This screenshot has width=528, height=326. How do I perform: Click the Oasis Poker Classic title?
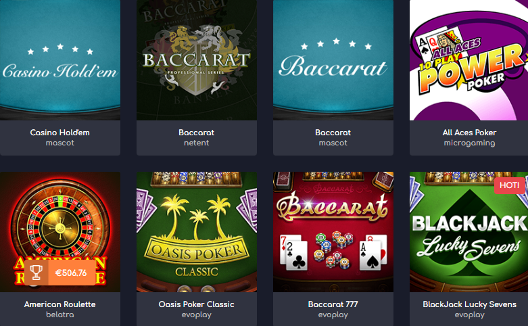click(196, 304)
